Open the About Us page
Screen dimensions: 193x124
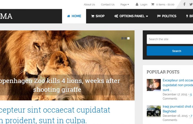point(89,5)
